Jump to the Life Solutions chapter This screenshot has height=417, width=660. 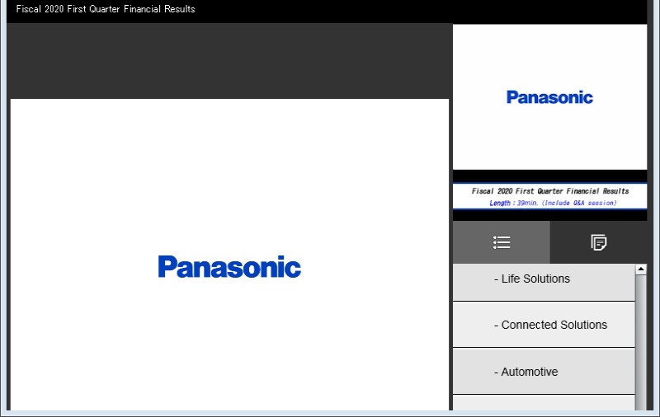point(544,282)
